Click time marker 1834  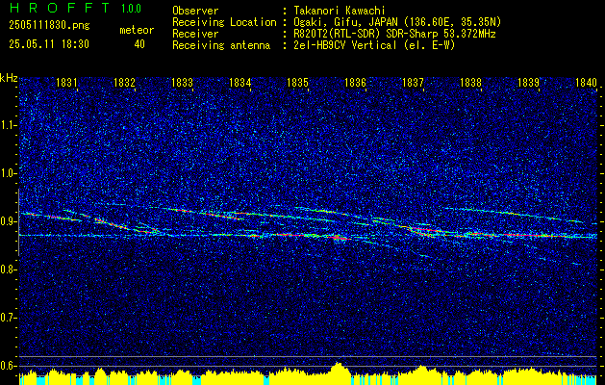(240, 82)
